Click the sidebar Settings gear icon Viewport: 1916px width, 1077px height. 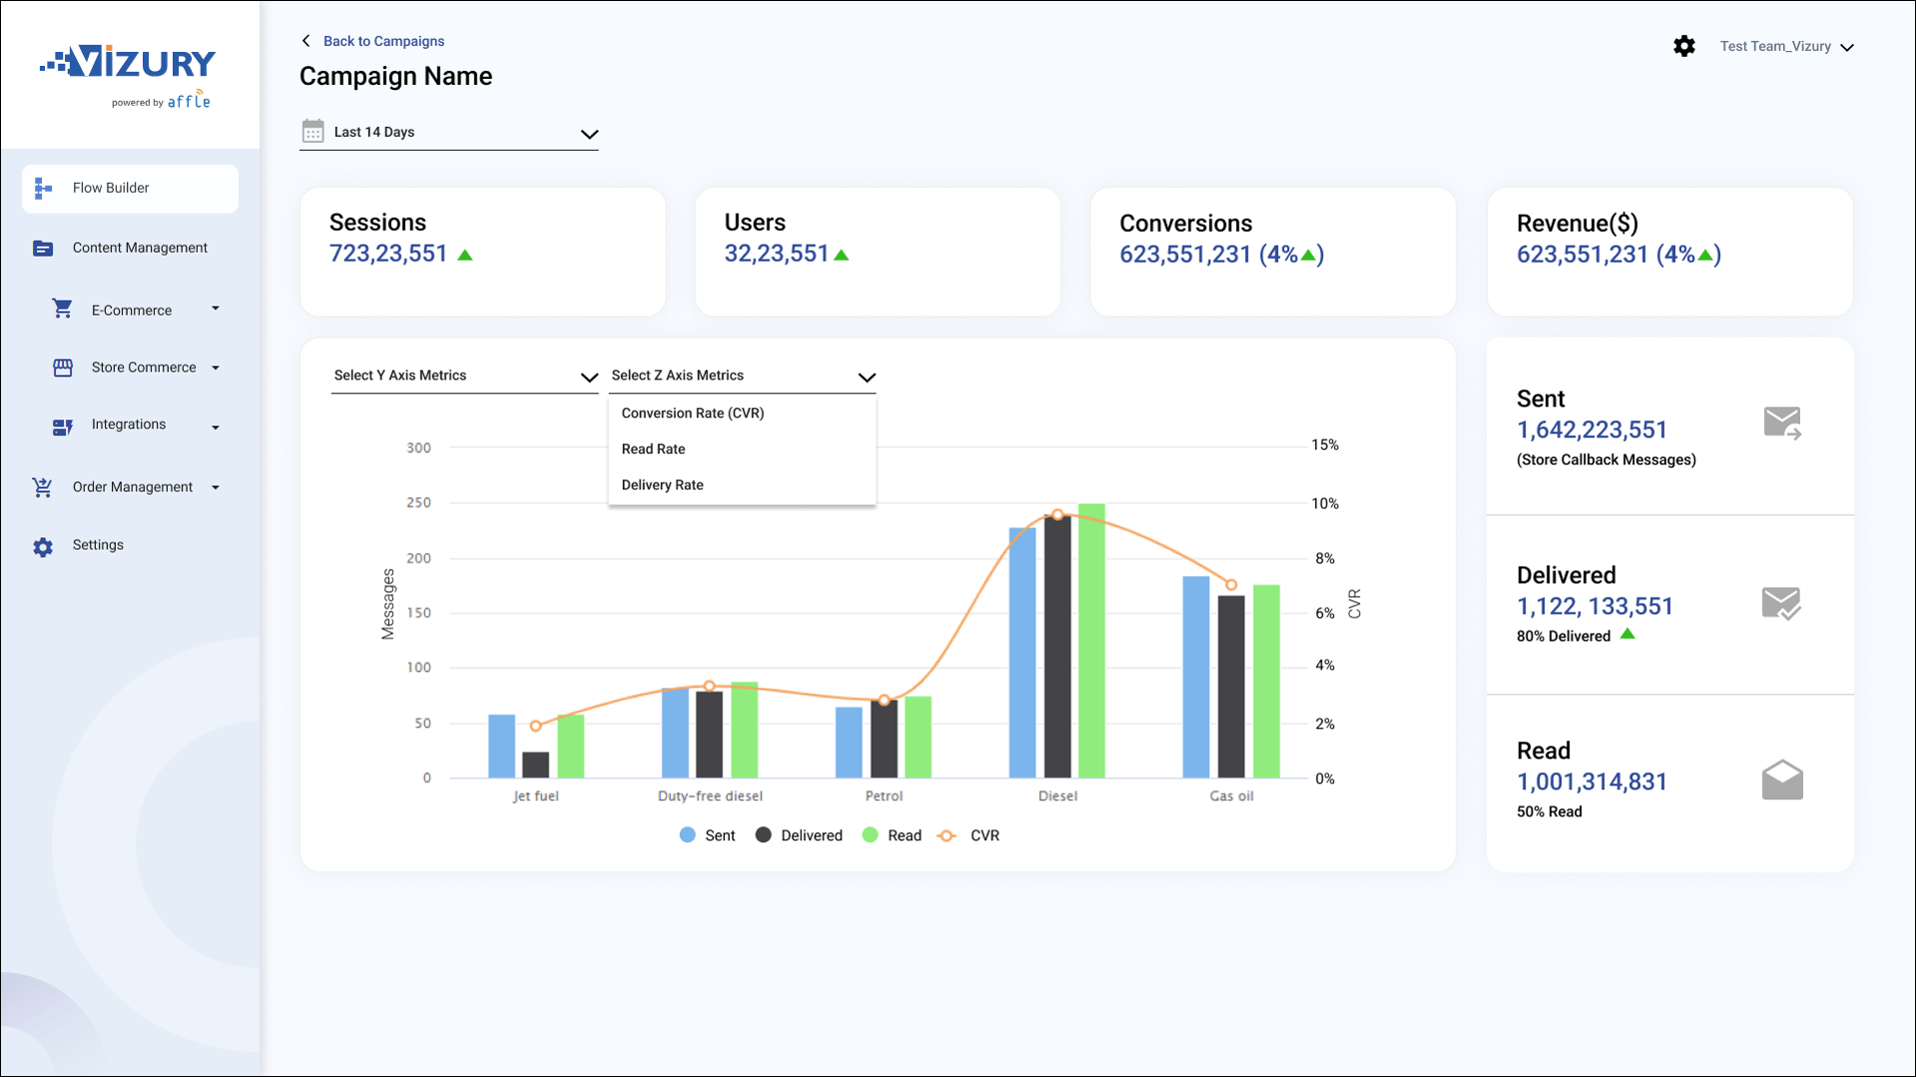pyautogui.click(x=43, y=547)
